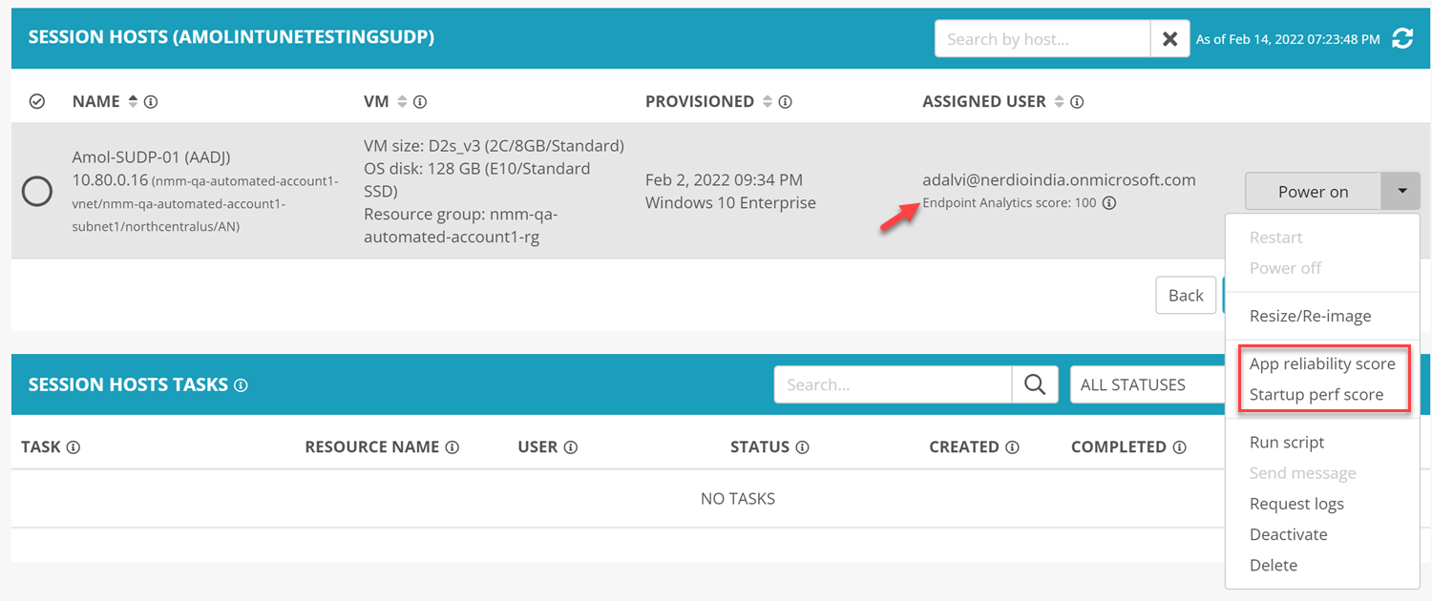The image size is (1432, 601).
Task: Select Startup perf score menu item
Action: tap(1316, 394)
